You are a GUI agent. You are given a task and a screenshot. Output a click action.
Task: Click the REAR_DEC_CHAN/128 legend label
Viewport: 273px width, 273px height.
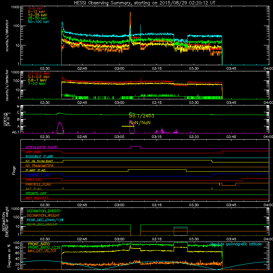45,220
